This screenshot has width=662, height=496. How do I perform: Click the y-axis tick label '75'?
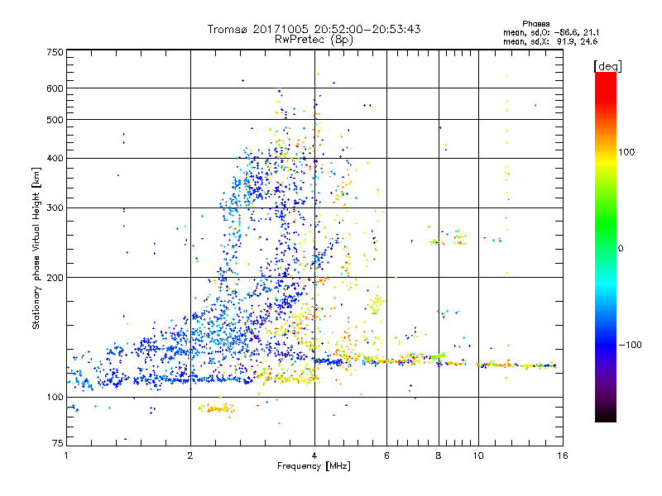[58, 443]
